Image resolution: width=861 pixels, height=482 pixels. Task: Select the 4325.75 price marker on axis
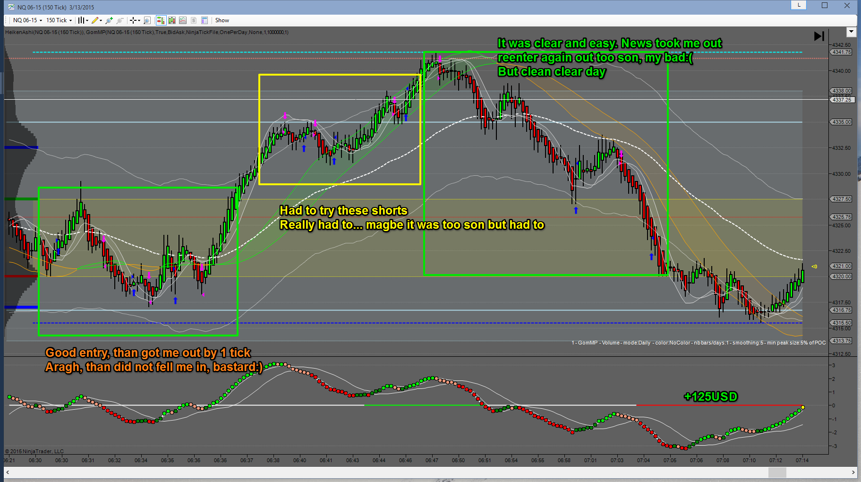[842, 217]
